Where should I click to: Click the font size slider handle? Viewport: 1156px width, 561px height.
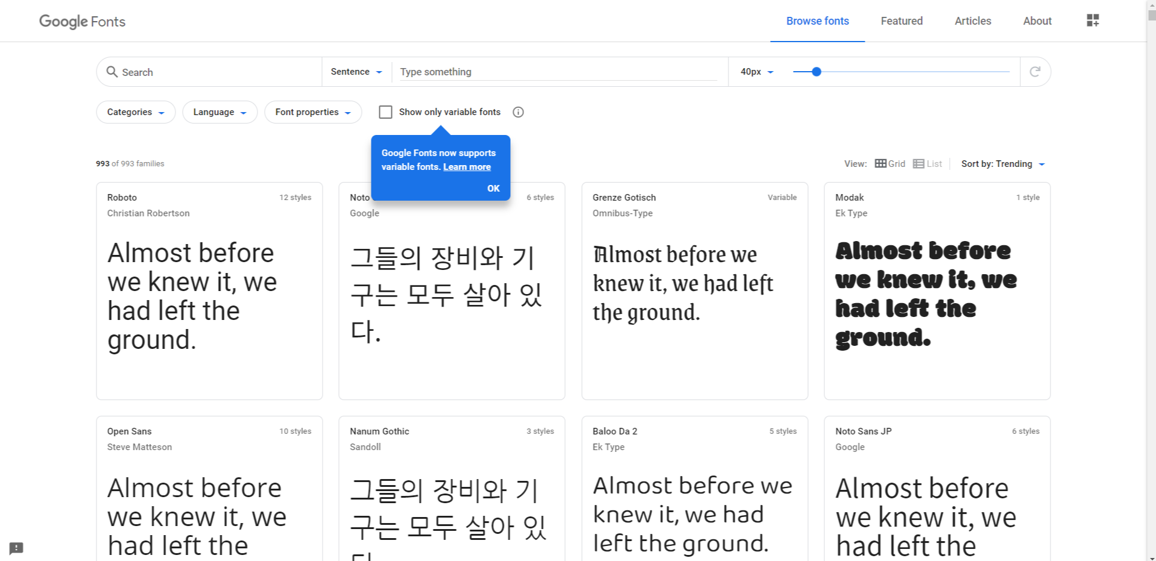tap(816, 72)
